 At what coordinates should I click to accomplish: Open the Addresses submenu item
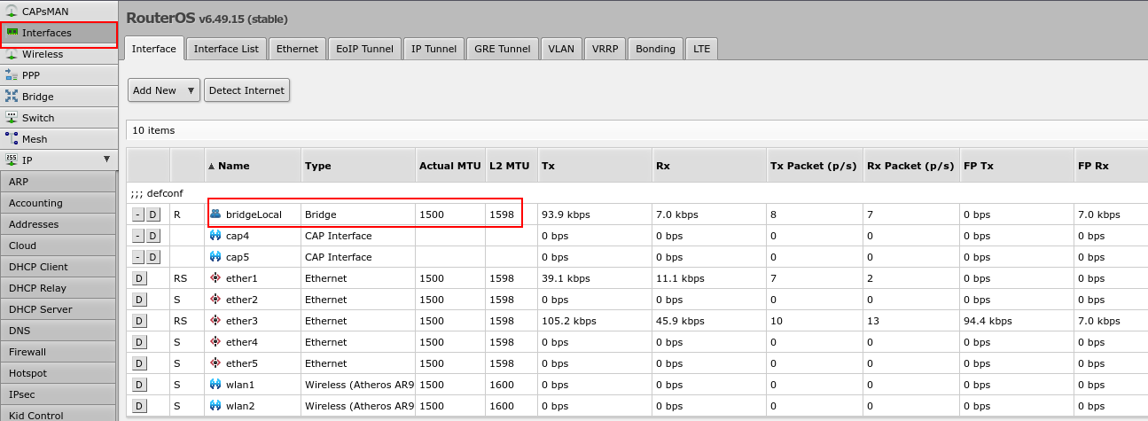[x=58, y=224]
